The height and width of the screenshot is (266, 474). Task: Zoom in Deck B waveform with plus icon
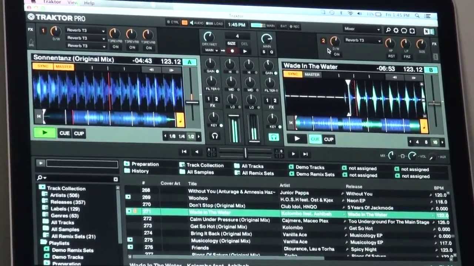pyautogui.click(x=421, y=85)
